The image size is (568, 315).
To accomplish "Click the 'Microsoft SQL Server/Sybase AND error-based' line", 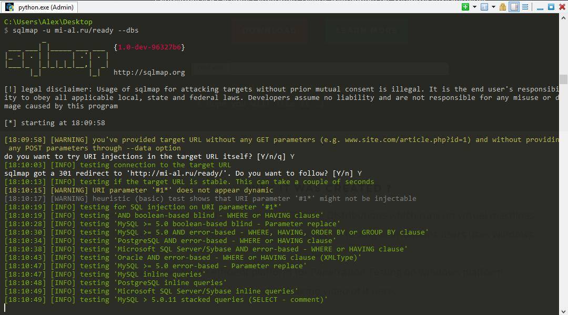I will [x=206, y=249].
